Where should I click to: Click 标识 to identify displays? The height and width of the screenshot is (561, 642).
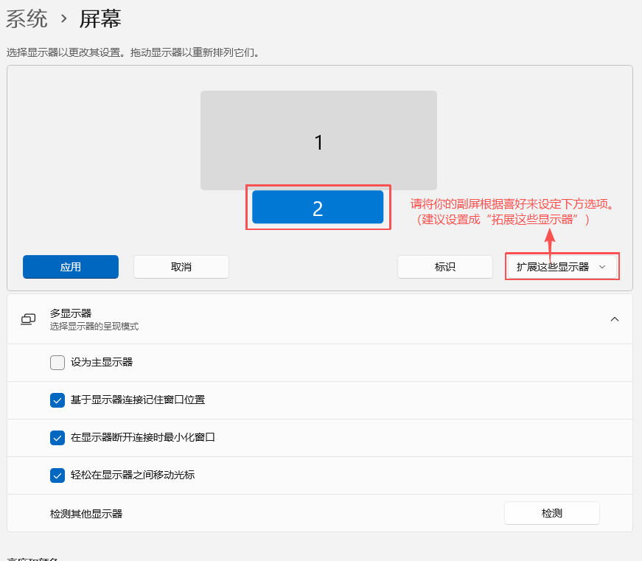point(444,267)
